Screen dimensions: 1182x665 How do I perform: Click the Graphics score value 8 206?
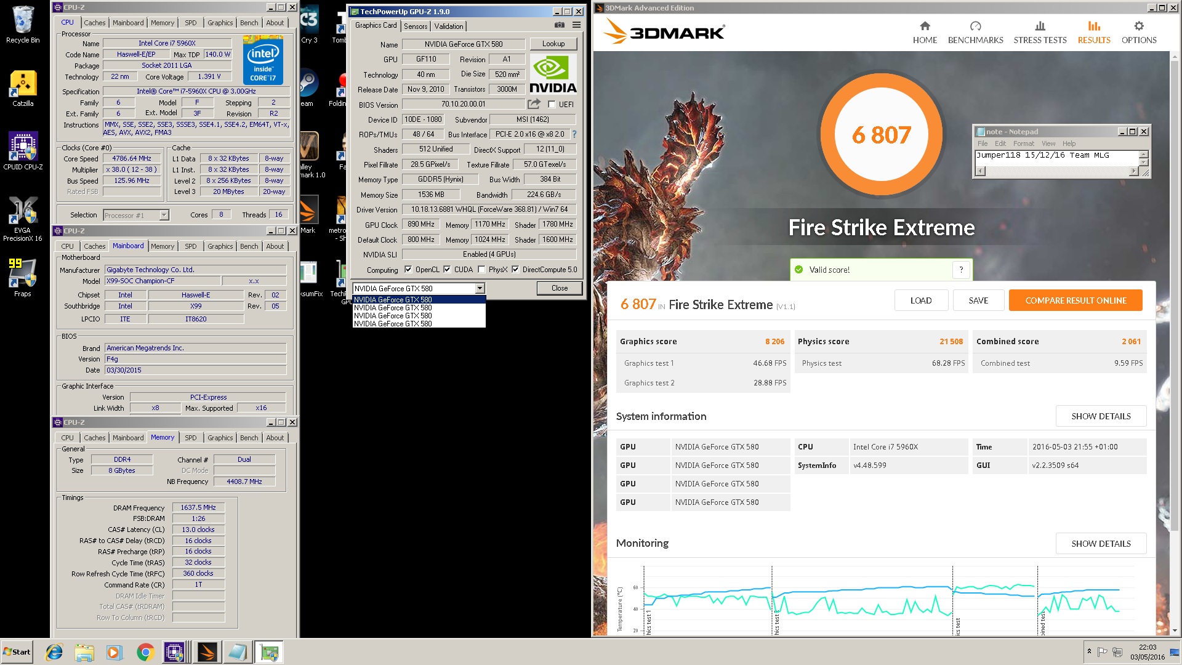[x=774, y=342]
